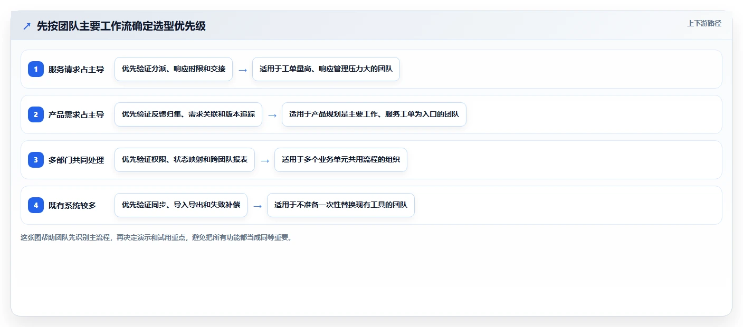Screen dimensions: 743x327
Task: Click 适用于工单量高、响应管理压力大的团队 box
Action: click(326, 69)
